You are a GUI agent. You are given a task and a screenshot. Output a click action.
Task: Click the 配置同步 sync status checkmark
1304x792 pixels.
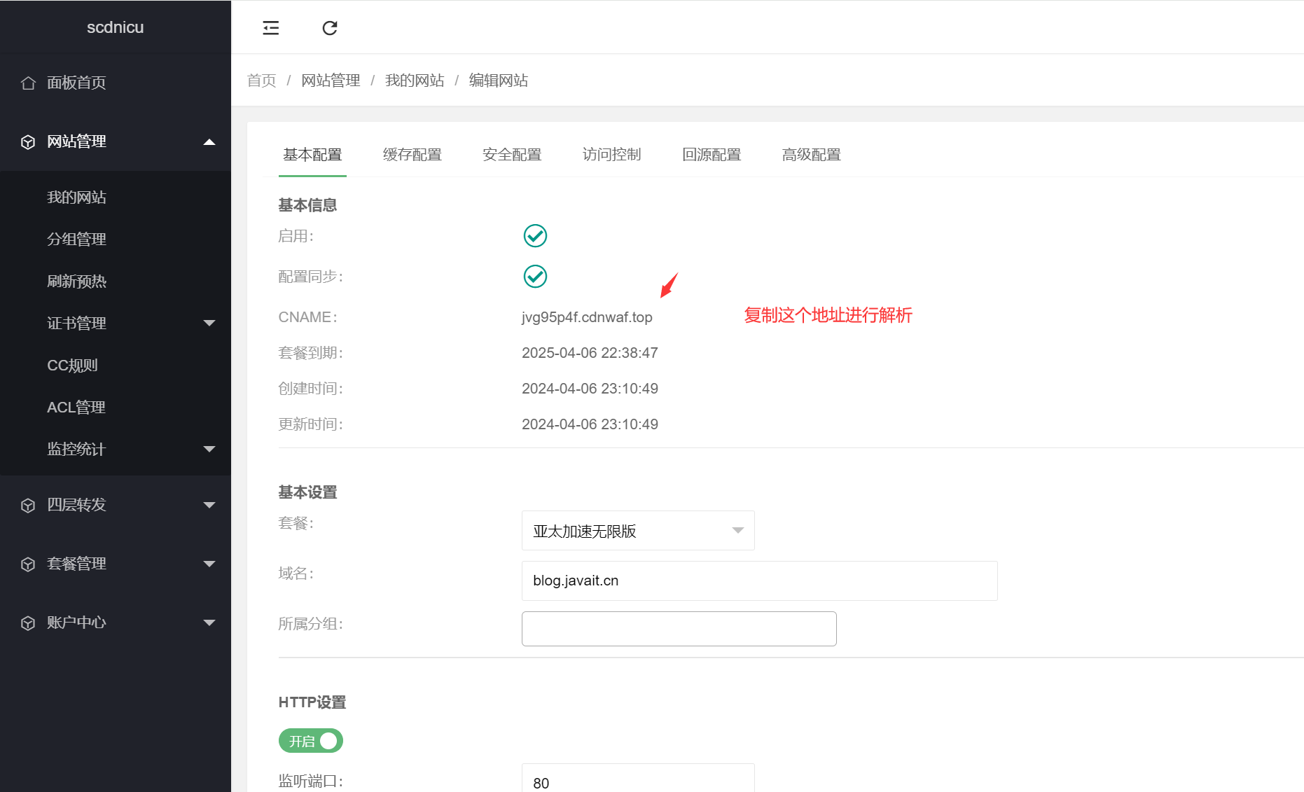click(534, 276)
